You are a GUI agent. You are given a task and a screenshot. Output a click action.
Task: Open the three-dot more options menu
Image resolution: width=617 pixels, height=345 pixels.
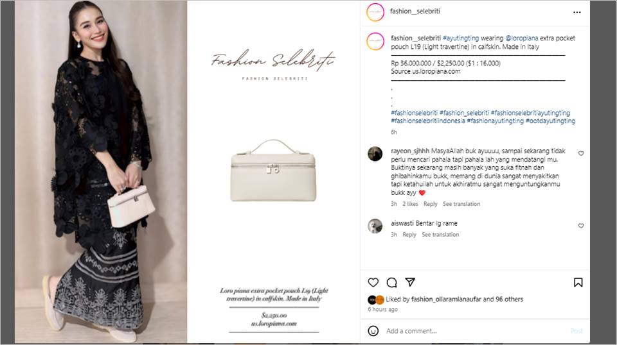point(577,12)
